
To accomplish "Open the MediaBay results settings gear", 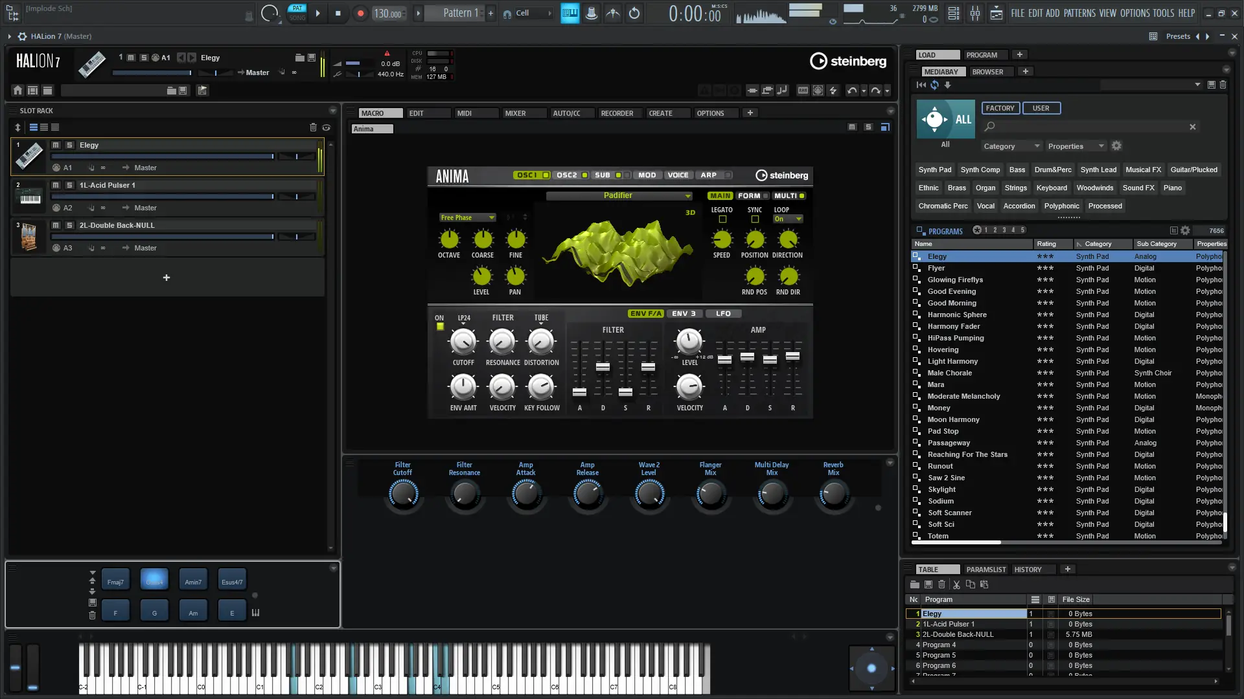I will click(1185, 230).
